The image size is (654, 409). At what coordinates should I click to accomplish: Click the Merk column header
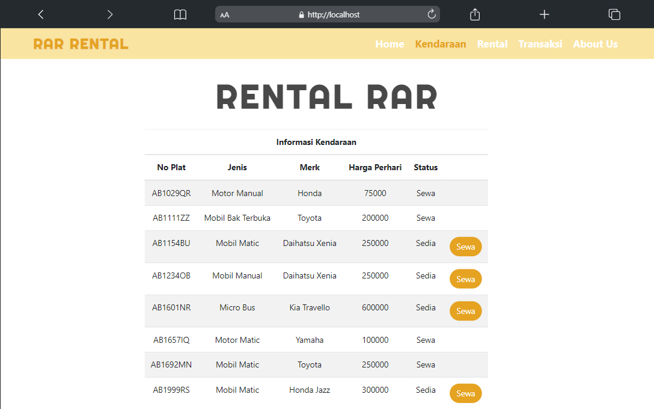tap(310, 167)
